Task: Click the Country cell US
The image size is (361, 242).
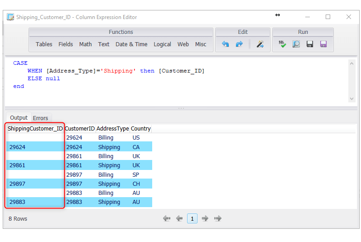Action: [136, 138]
